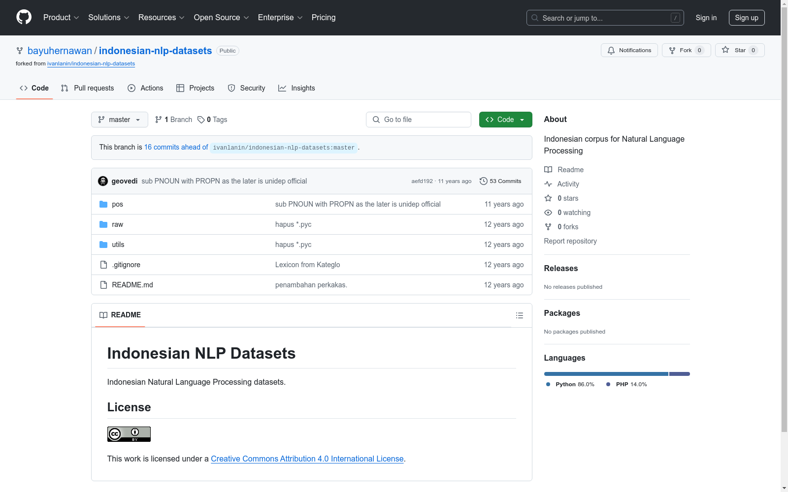Click the Report repository link

click(x=570, y=241)
